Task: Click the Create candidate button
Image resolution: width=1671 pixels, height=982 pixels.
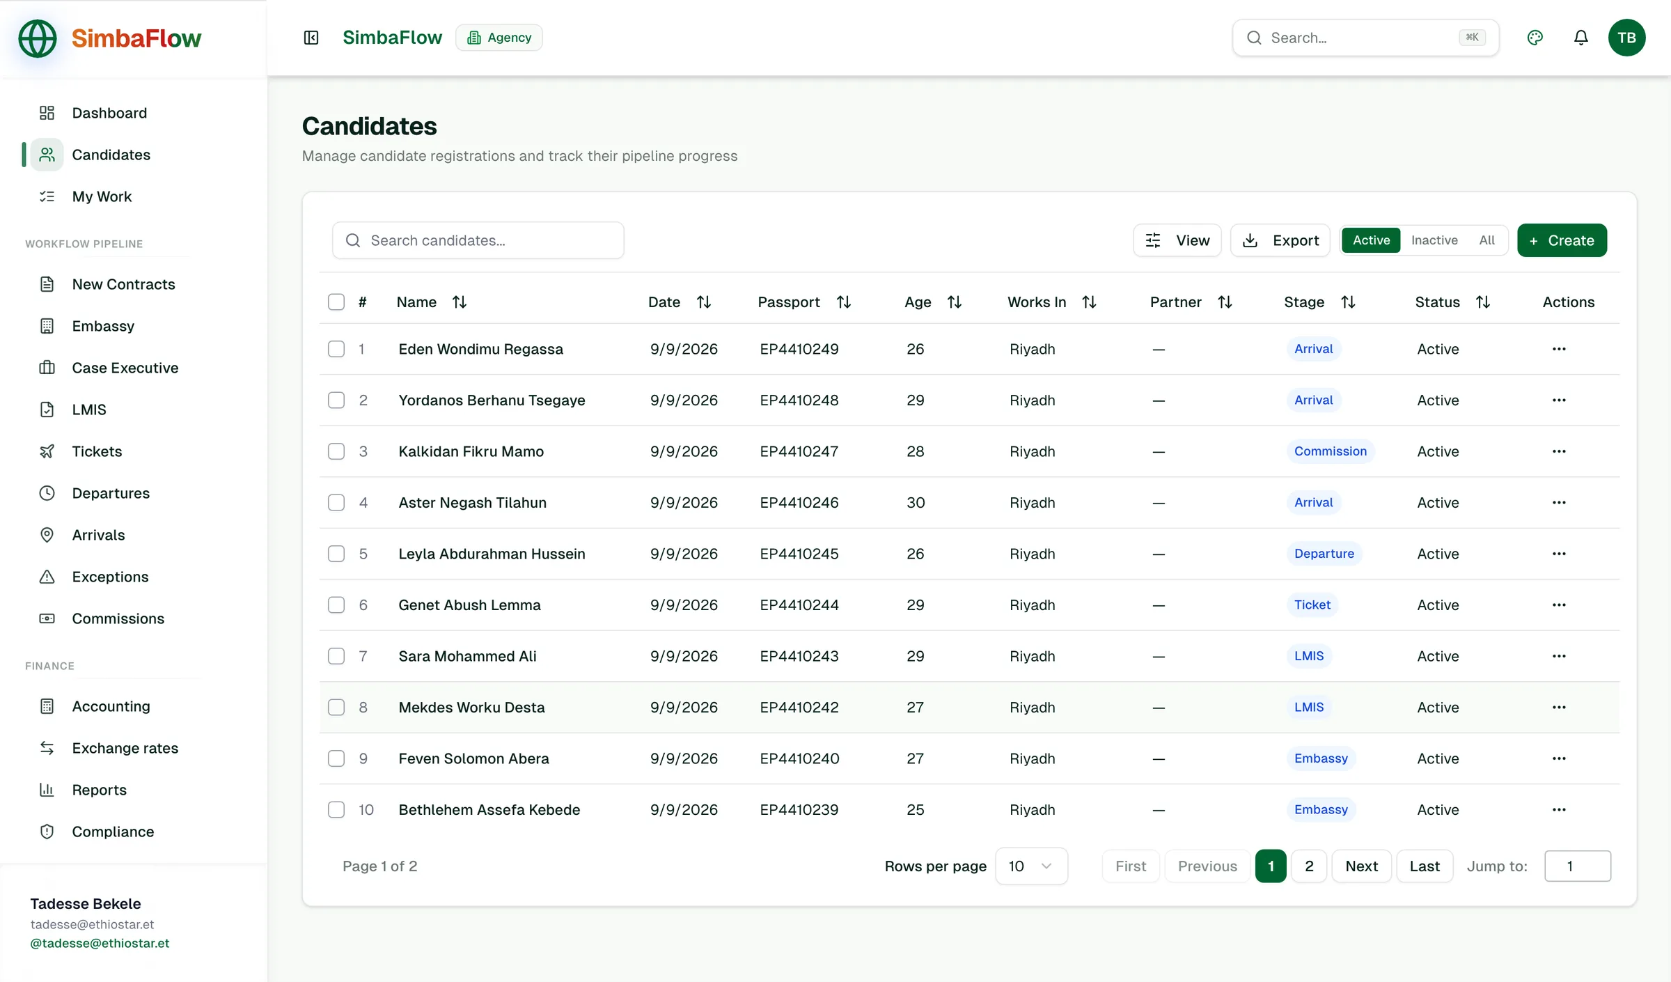Action: point(1562,240)
